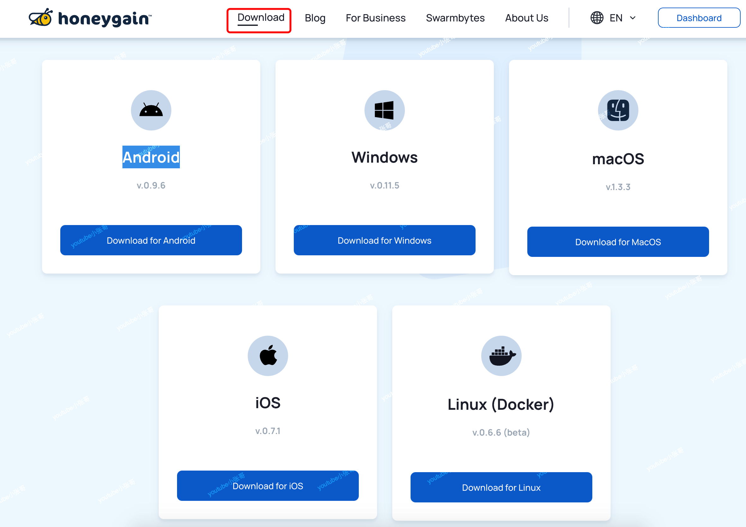Click the Apple iOS icon
The image size is (746, 527).
tap(268, 355)
